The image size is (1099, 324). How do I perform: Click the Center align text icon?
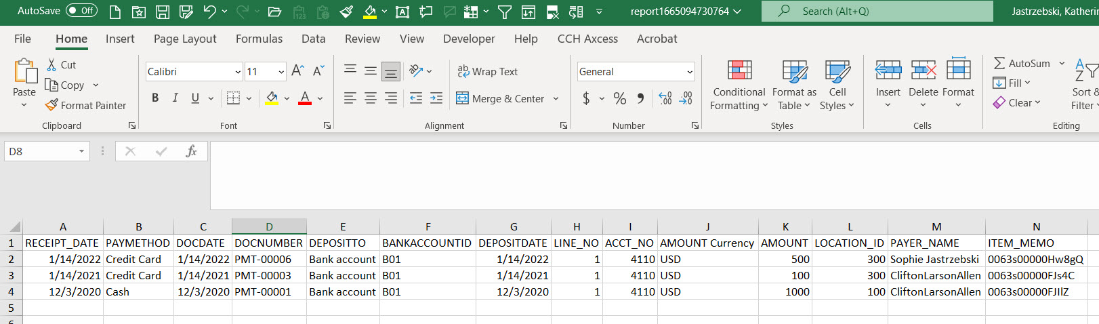click(371, 98)
